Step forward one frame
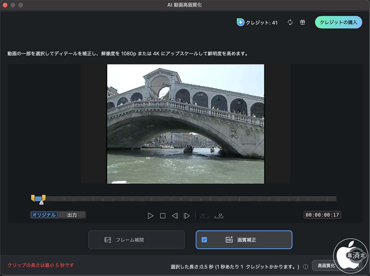The width and height of the screenshot is (370, 276). coord(187,216)
